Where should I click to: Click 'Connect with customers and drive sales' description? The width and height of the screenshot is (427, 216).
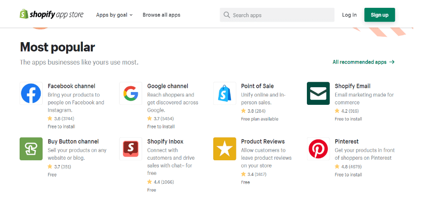click(171, 162)
